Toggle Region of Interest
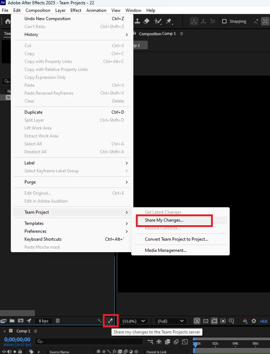The image size is (270, 354). pos(223,321)
